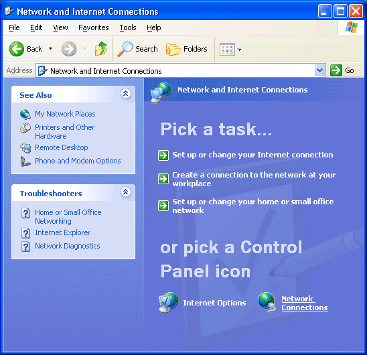Open the Internet Options link
This screenshot has width=367, height=355.
[x=214, y=303]
